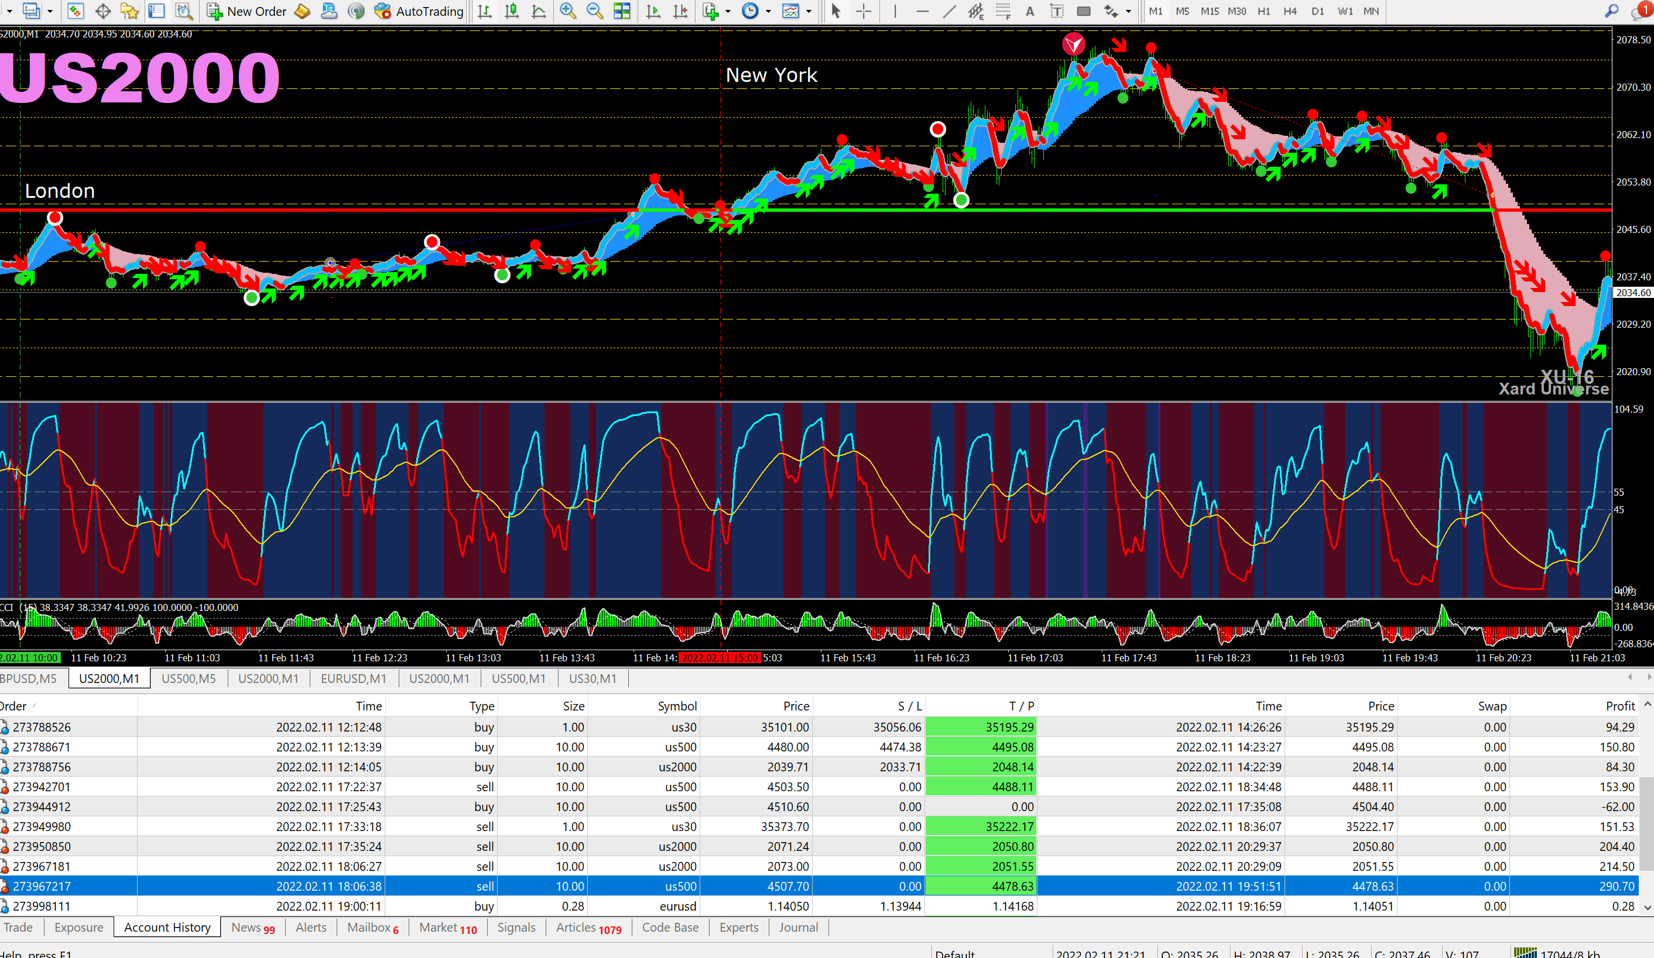Click green T/P cell showing 35195.29

(x=981, y=727)
